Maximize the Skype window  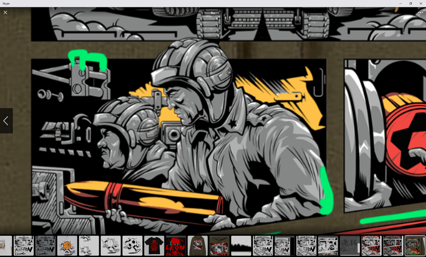[410, 3]
